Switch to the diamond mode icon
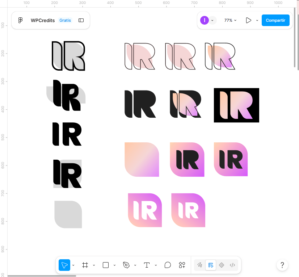Screen dimensions: 299x277 click(222, 265)
